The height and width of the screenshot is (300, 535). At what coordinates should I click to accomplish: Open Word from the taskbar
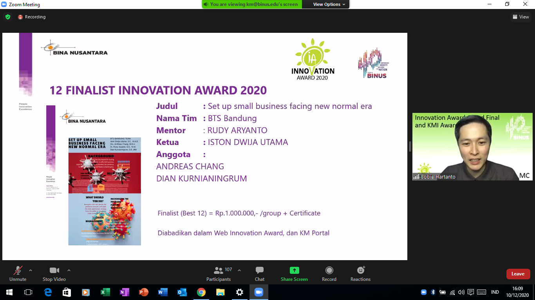(x=163, y=292)
